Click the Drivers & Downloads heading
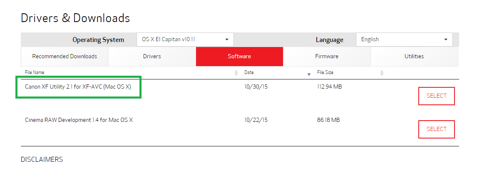Viewport: 492px width, 188px height. (75, 18)
